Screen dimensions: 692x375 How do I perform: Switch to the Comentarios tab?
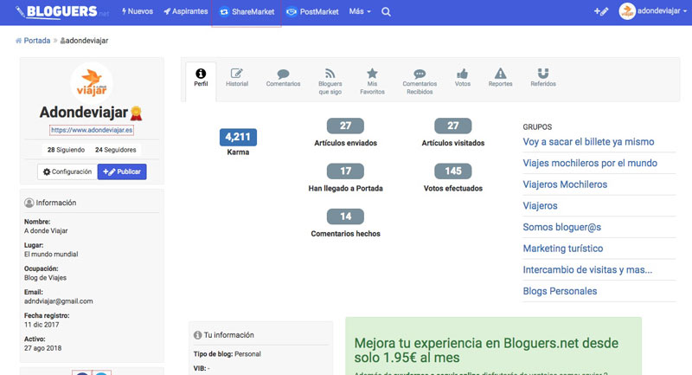[x=284, y=78]
